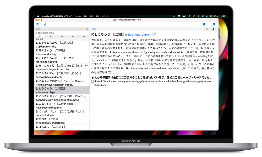Click the play icon before the Shohei Ohtani sentence
262x157 pixels.
(92, 81)
